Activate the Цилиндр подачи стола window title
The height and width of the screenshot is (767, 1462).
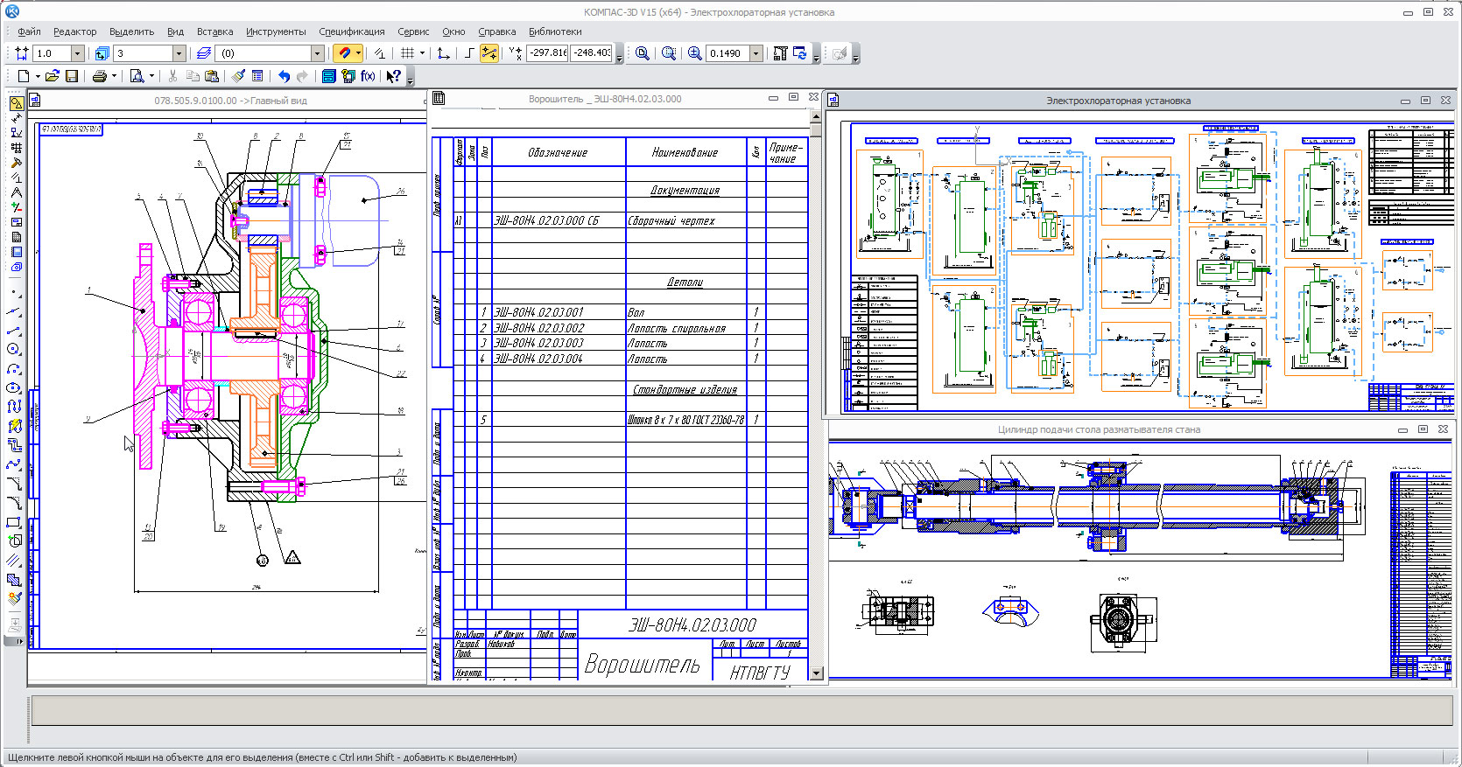click(x=1099, y=429)
